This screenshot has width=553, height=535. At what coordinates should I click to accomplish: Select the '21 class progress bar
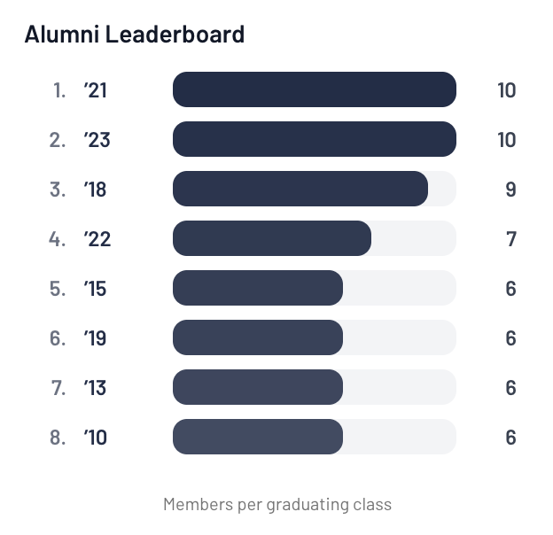click(314, 90)
